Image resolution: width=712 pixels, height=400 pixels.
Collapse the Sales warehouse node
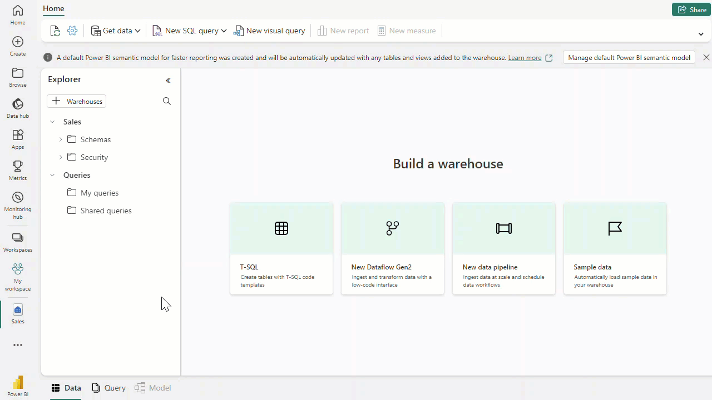click(52, 122)
